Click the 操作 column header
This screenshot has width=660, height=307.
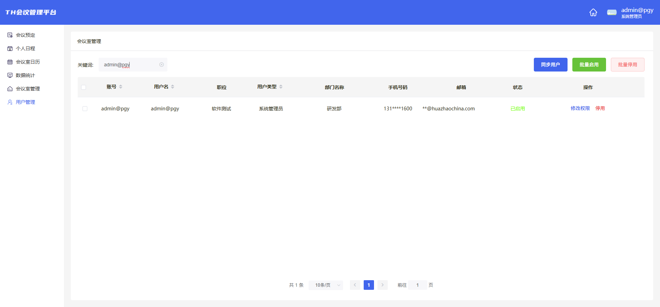pos(588,87)
